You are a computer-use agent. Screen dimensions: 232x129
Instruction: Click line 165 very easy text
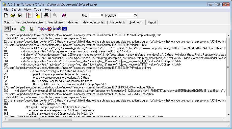49,110
